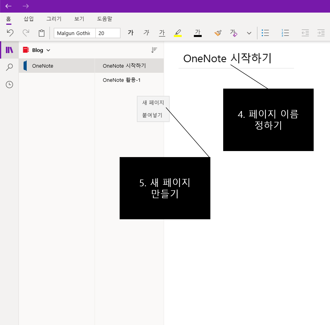
Task: Open page OneNote 활용-1
Action: [x=129, y=80]
